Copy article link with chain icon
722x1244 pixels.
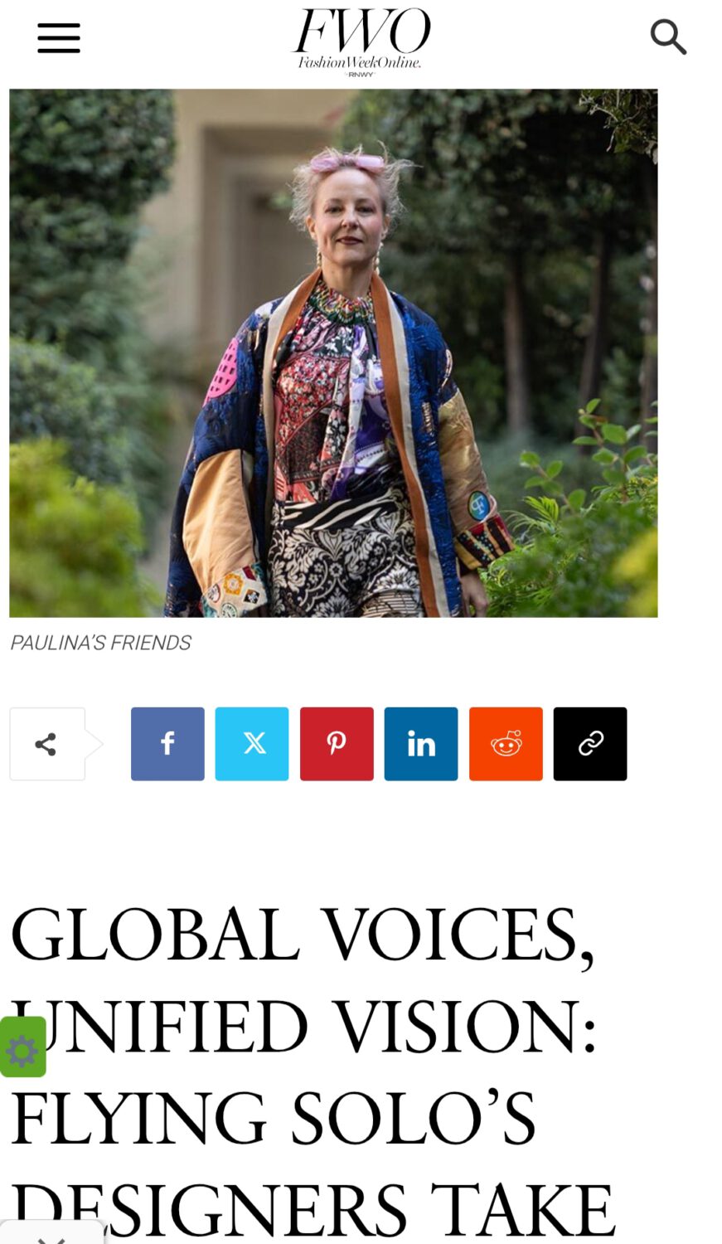(590, 744)
